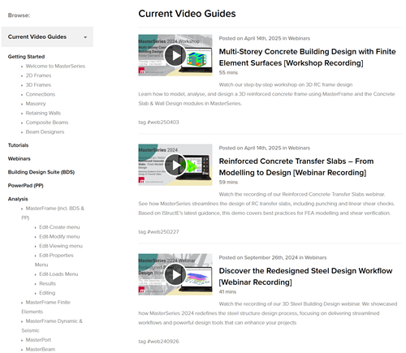The height and width of the screenshot is (353, 406).
Task: Select the Getting Started category
Action: [x=26, y=57]
